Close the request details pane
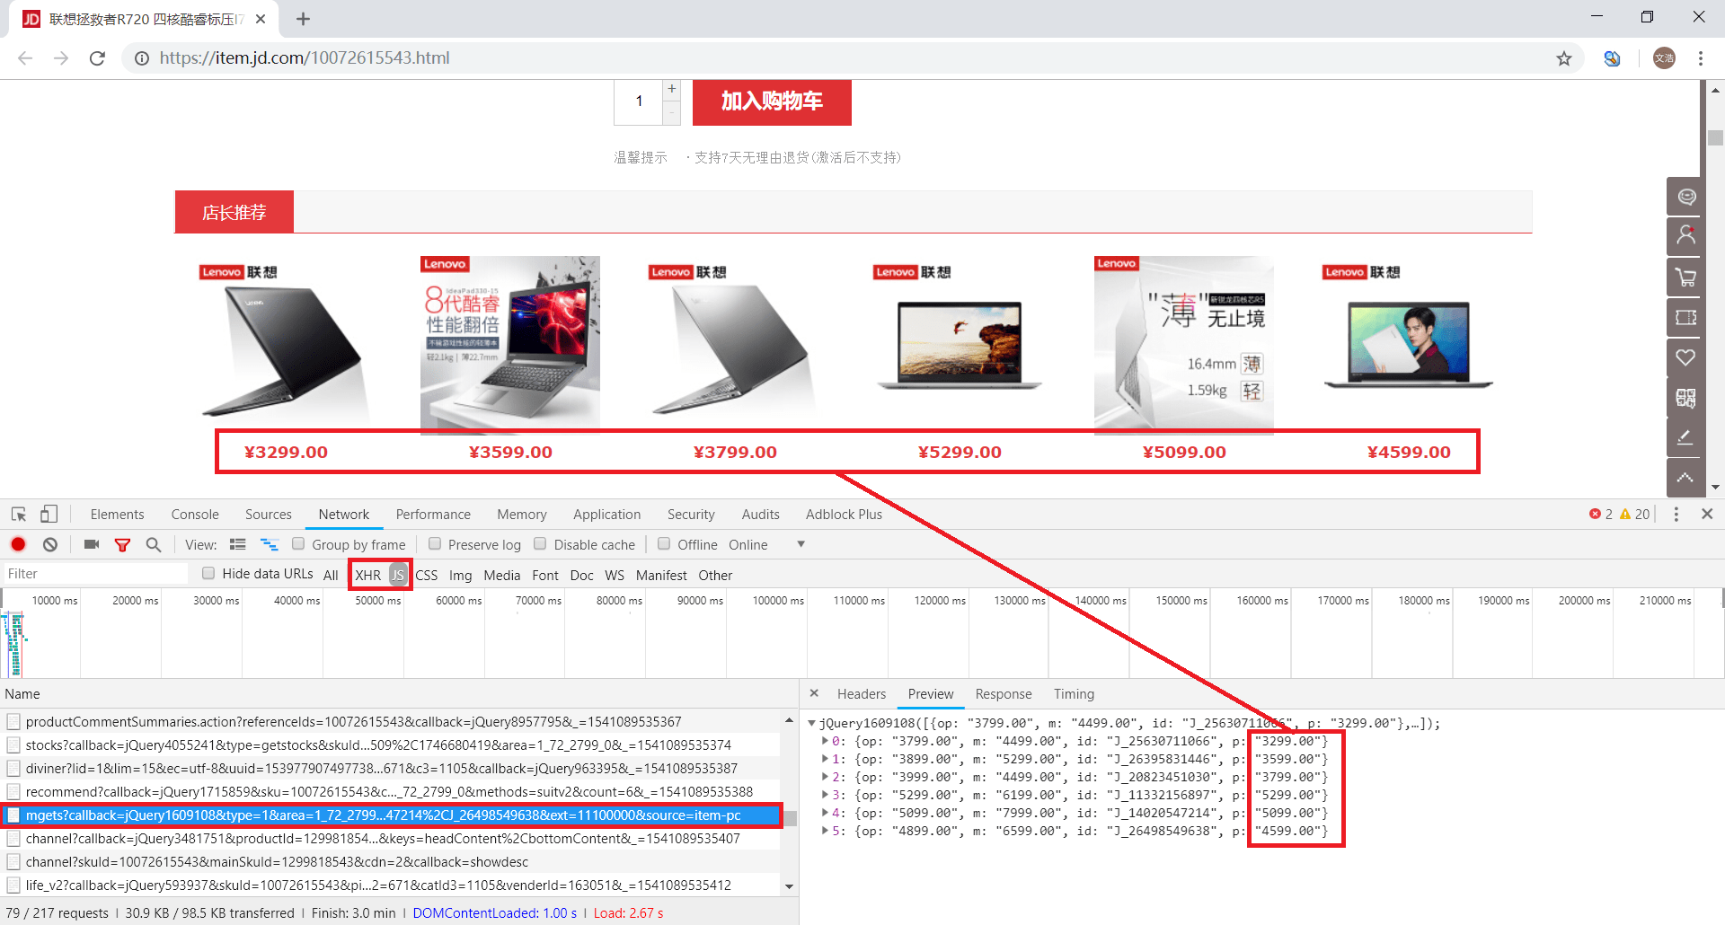This screenshot has height=925, width=1725. pos(814,693)
